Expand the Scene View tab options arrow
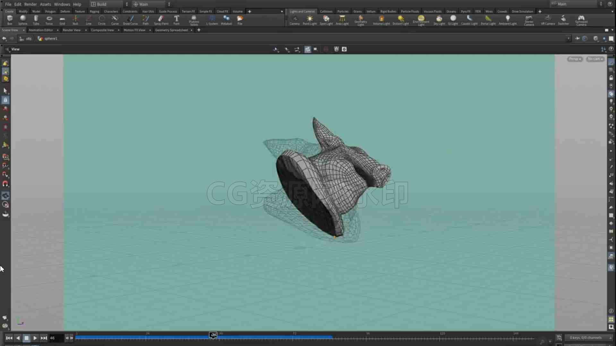Image resolution: width=616 pixels, height=346 pixels. click(x=23, y=30)
